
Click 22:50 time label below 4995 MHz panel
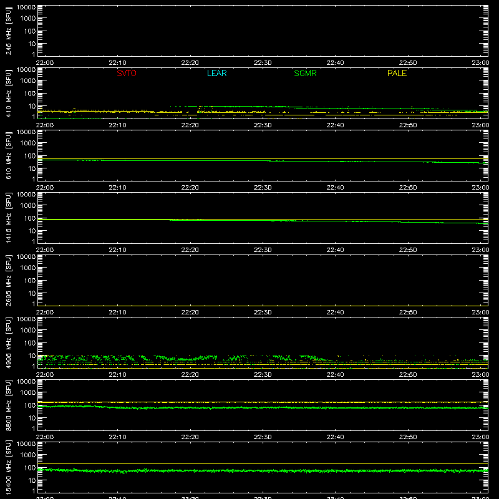(408, 375)
